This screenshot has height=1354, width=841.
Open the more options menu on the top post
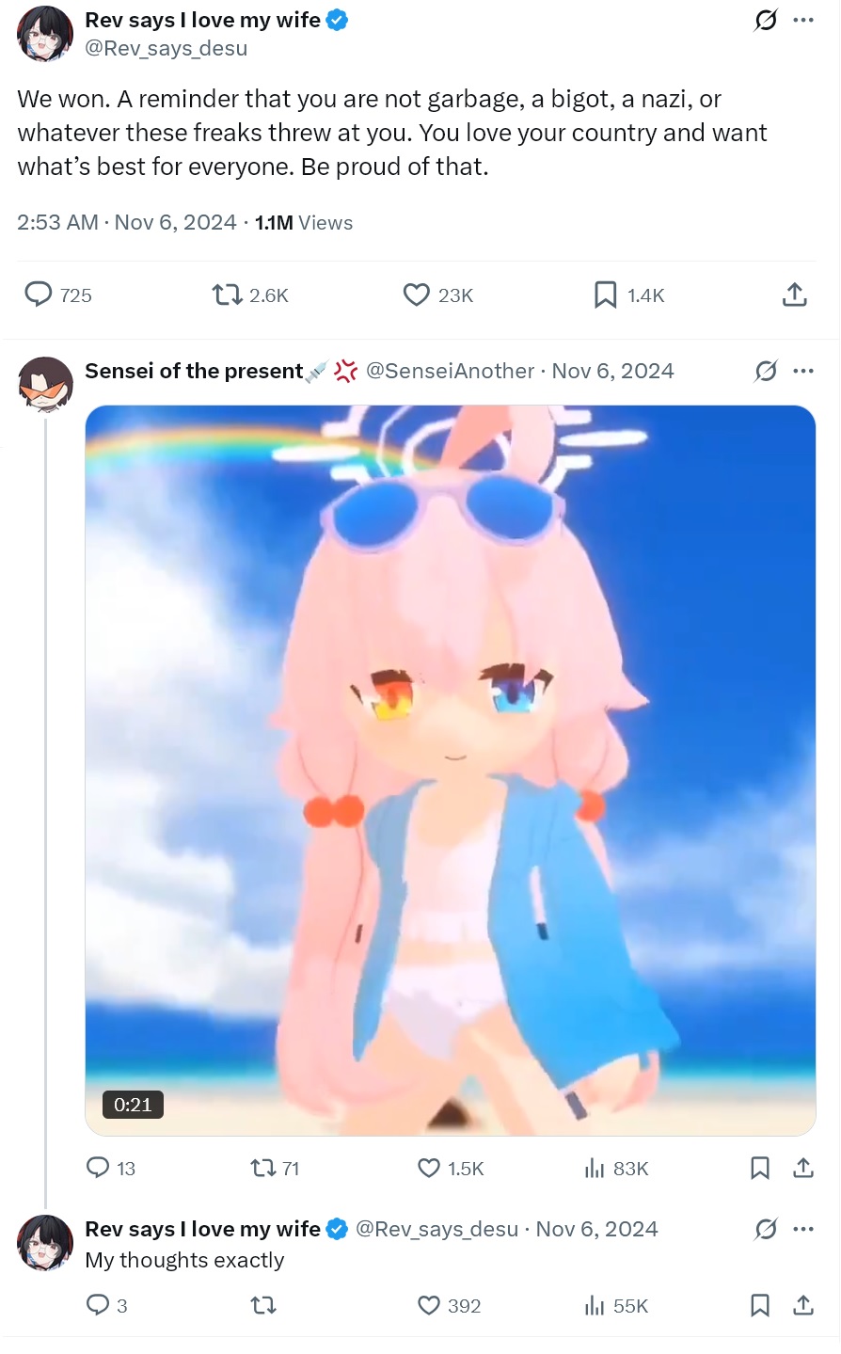click(803, 20)
